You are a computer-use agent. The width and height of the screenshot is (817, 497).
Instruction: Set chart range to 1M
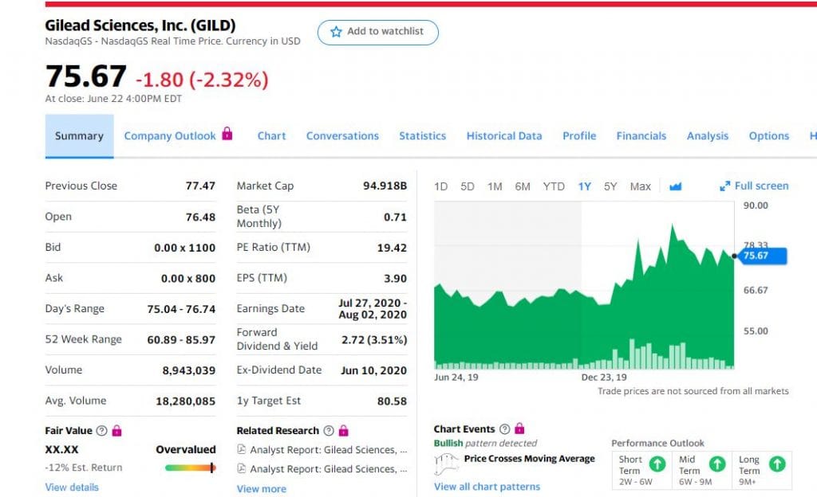pos(495,186)
